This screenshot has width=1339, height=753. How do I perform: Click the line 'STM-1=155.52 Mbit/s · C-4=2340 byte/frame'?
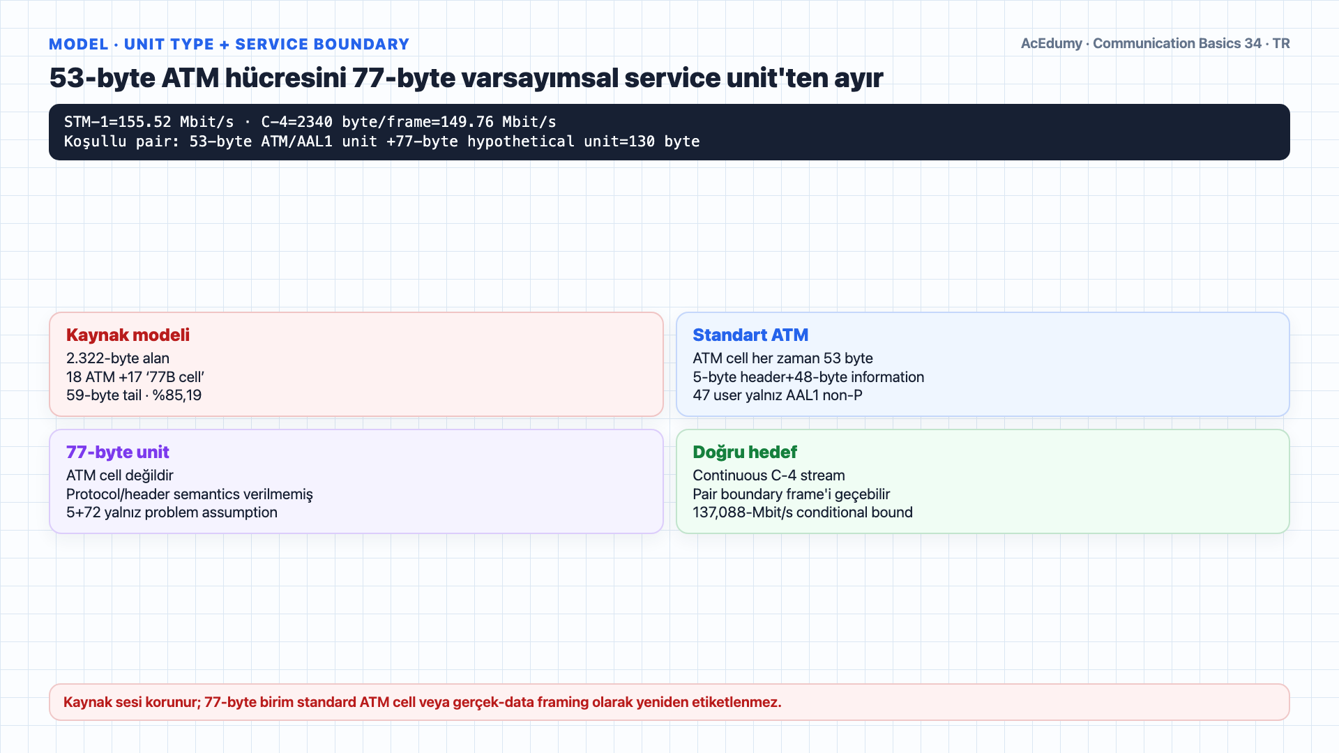[x=310, y=122]
